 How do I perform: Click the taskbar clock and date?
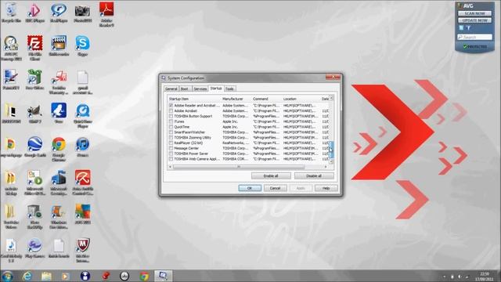[485, 277]
